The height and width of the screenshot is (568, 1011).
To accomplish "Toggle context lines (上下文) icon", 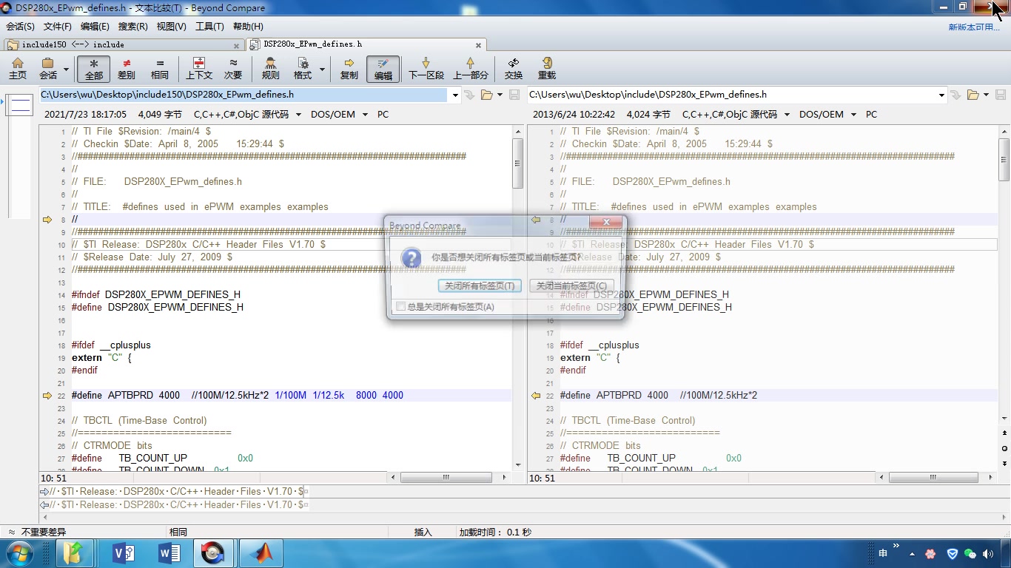I will (199, 69).
